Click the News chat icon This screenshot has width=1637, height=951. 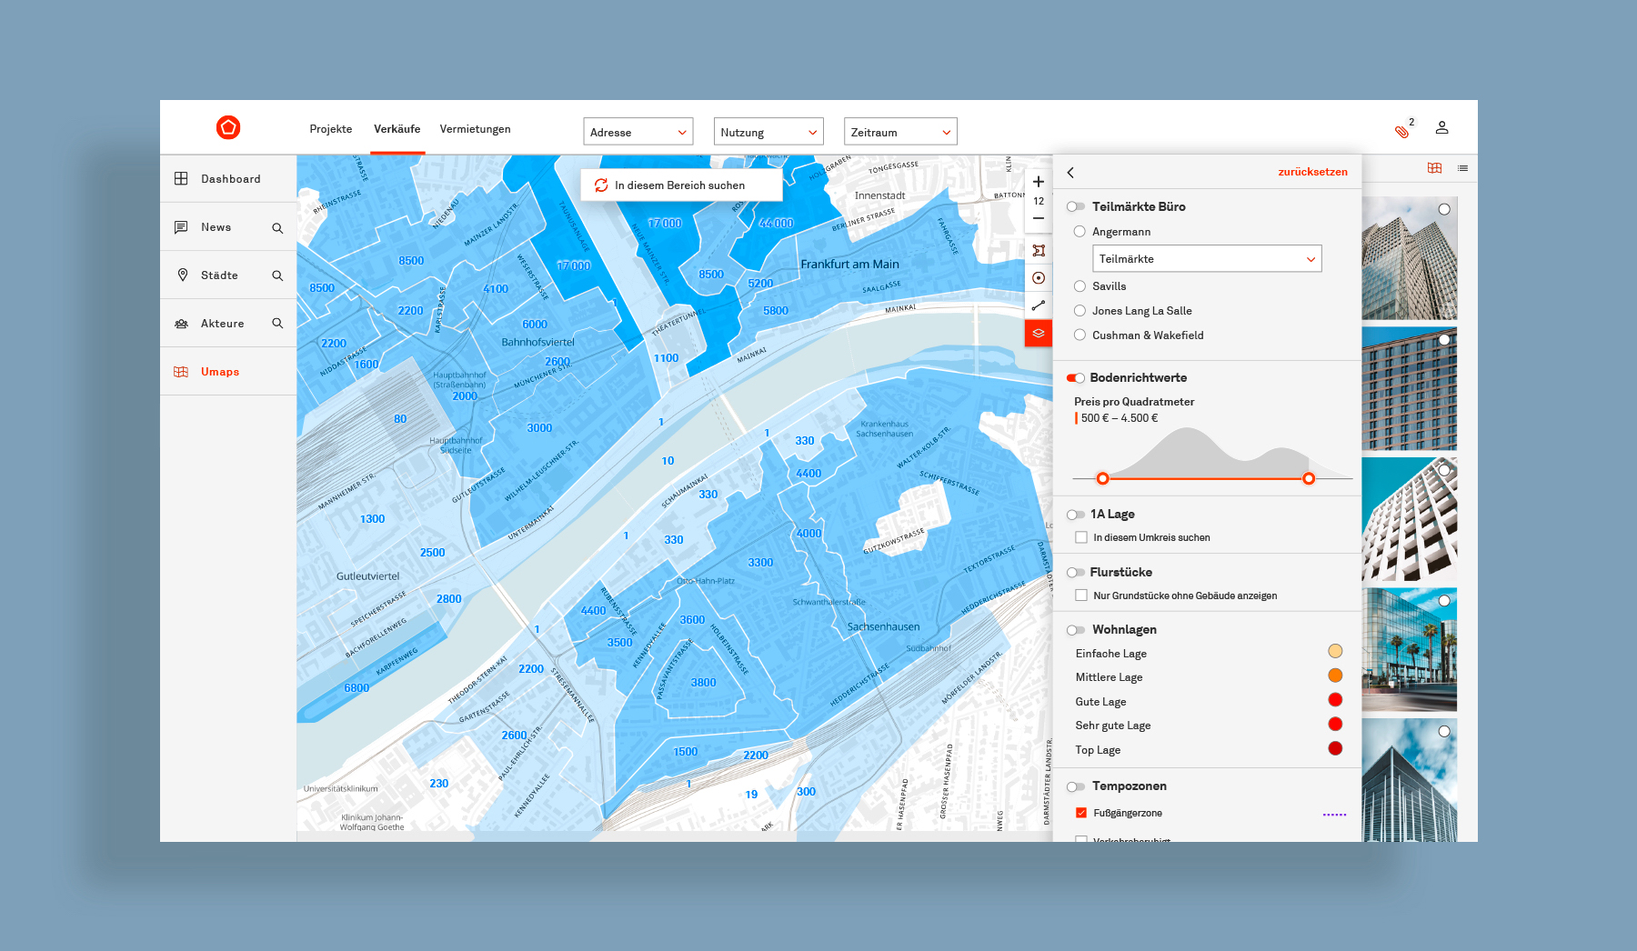181,226
